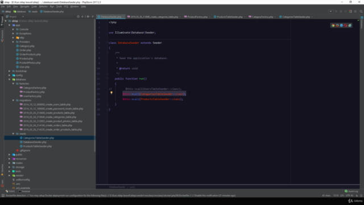364x205 pixels.
Task: Expand the Console folder
Action: [x=13, y=29]
